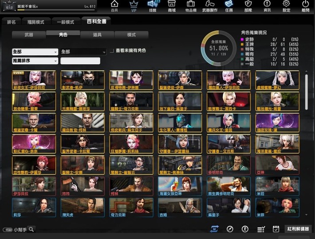Open the 設定 settings gear icon
Screen dimensions: 315x239
[286, 6]
